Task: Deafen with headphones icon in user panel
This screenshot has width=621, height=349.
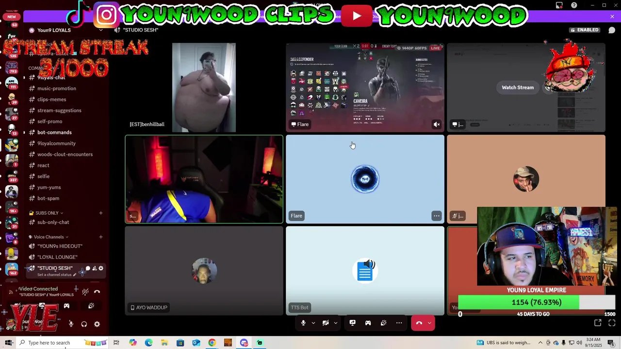Action: (84, 324)
